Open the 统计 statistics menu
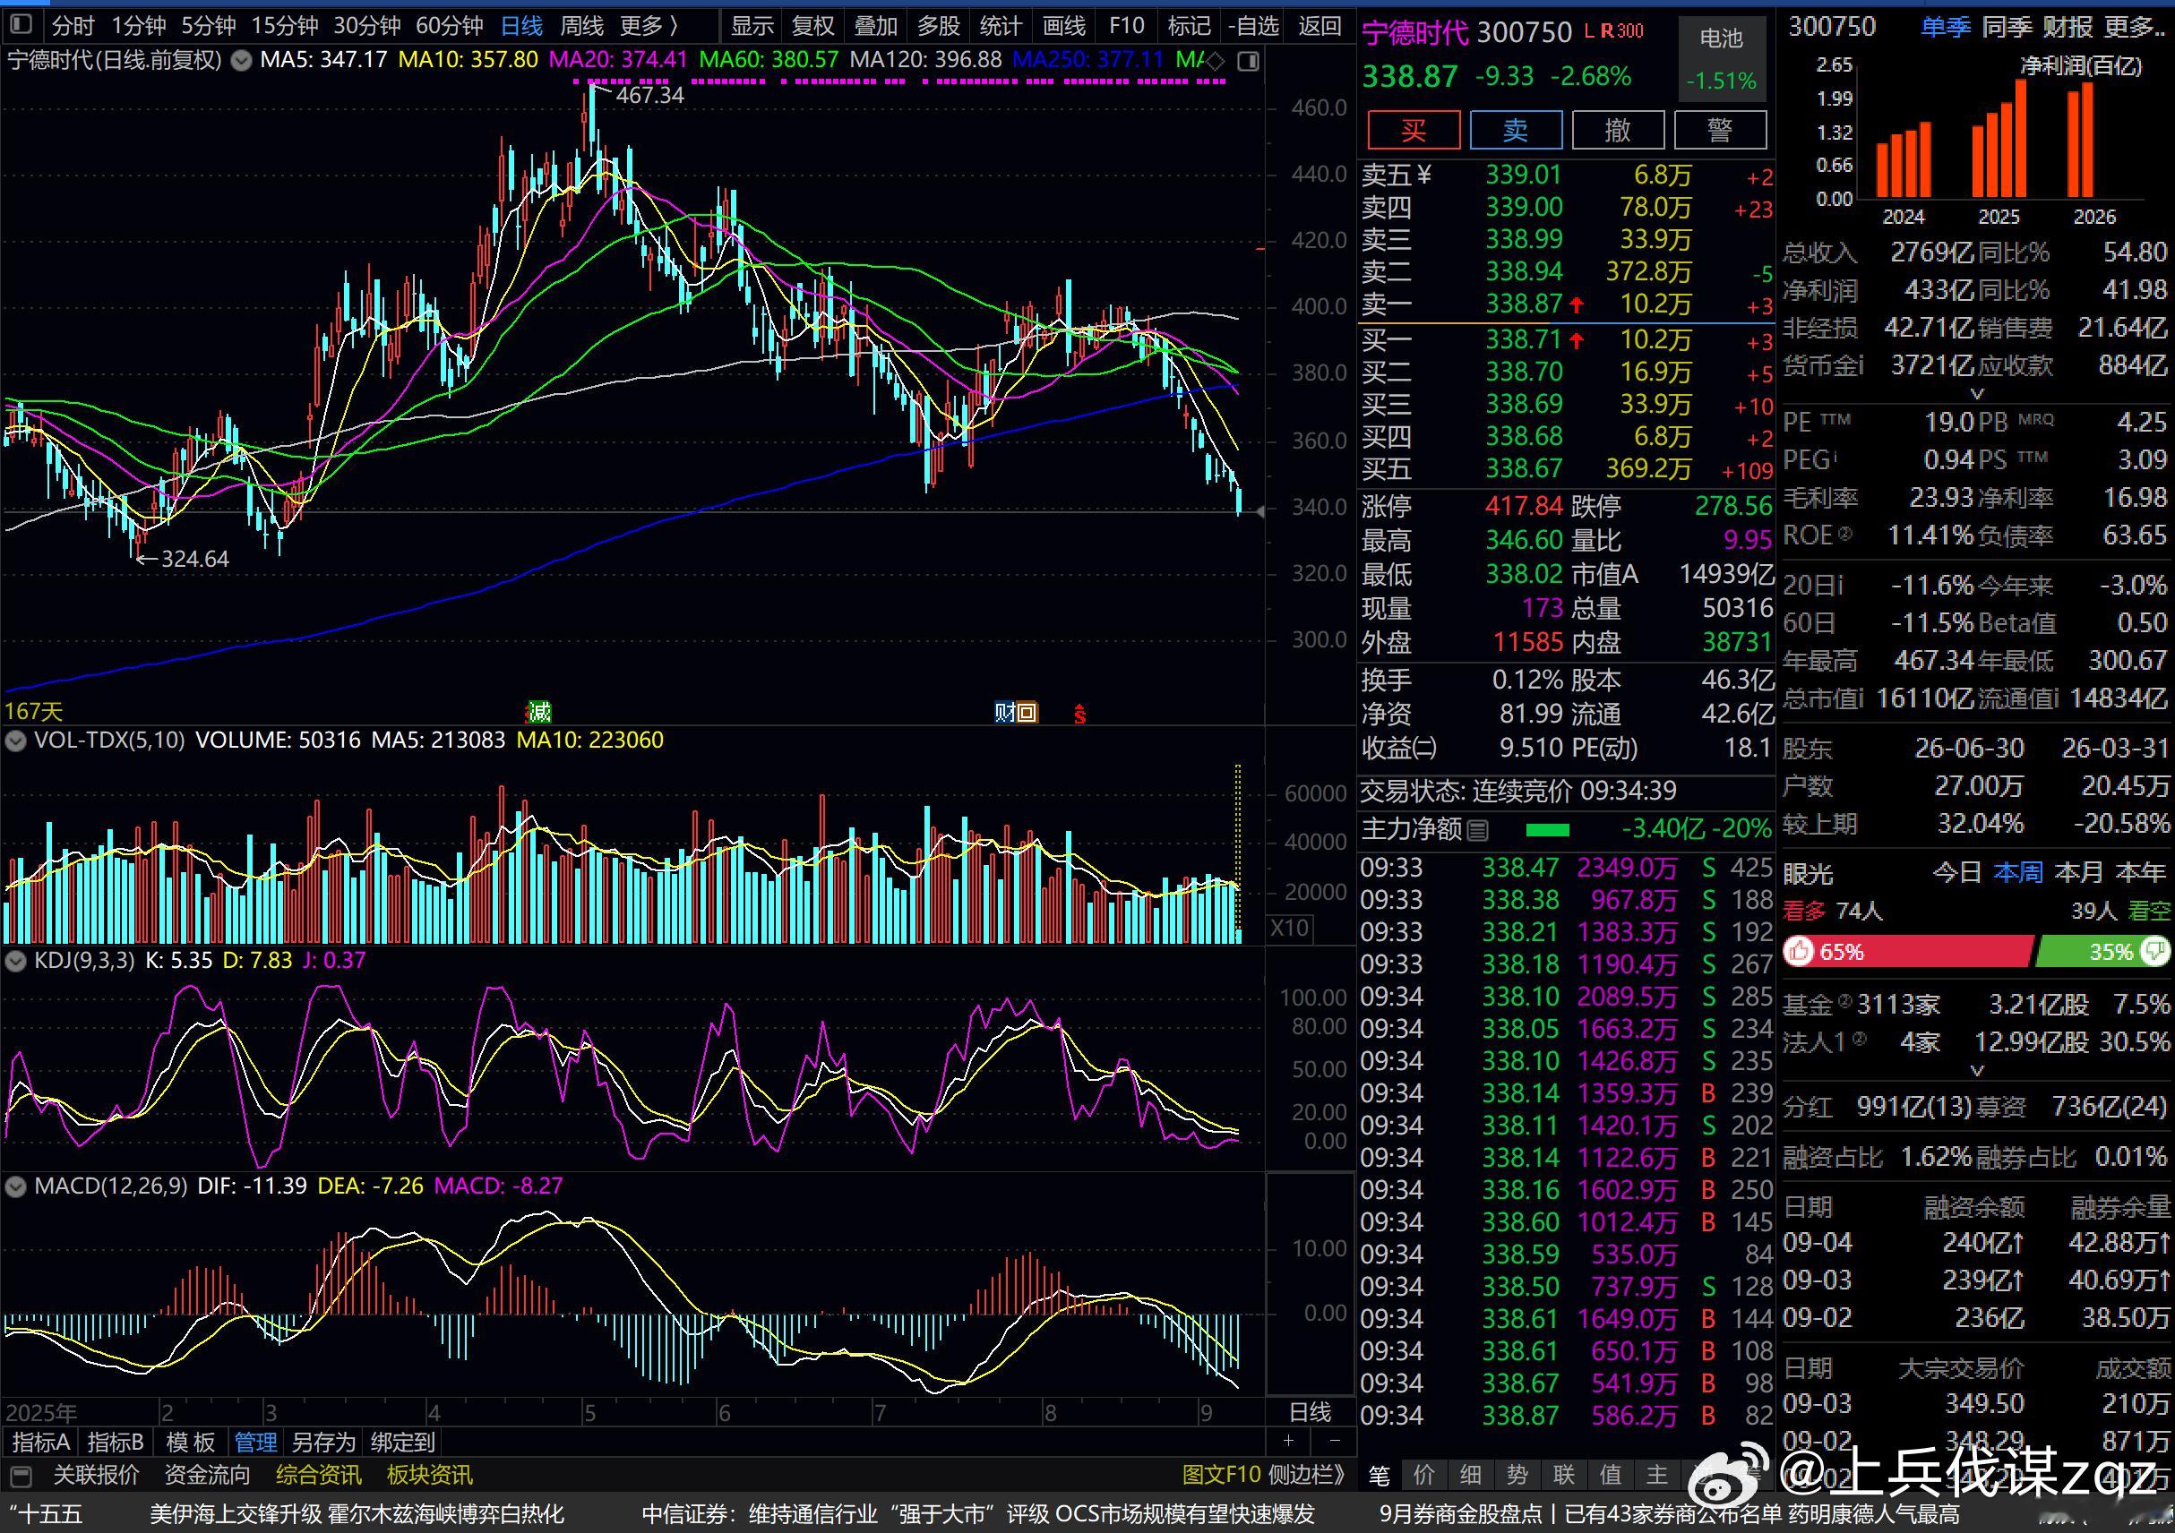 [x=1001, y=26]
